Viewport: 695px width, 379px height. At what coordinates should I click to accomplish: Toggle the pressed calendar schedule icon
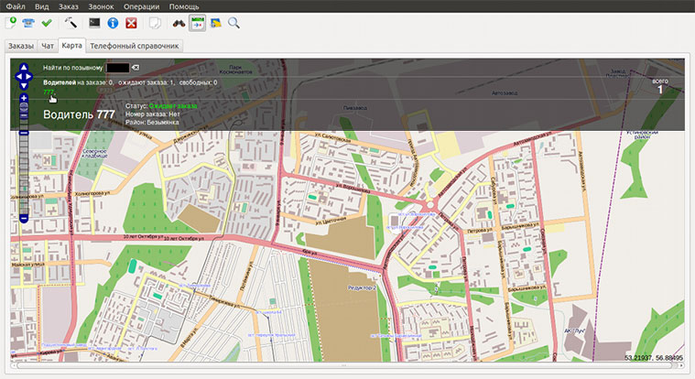point(197,23)
